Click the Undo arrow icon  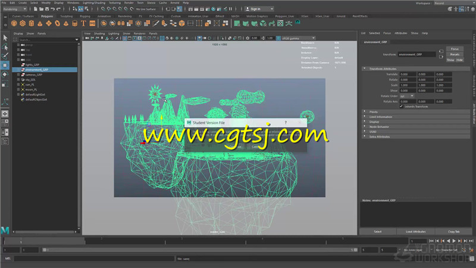(53, 9)
